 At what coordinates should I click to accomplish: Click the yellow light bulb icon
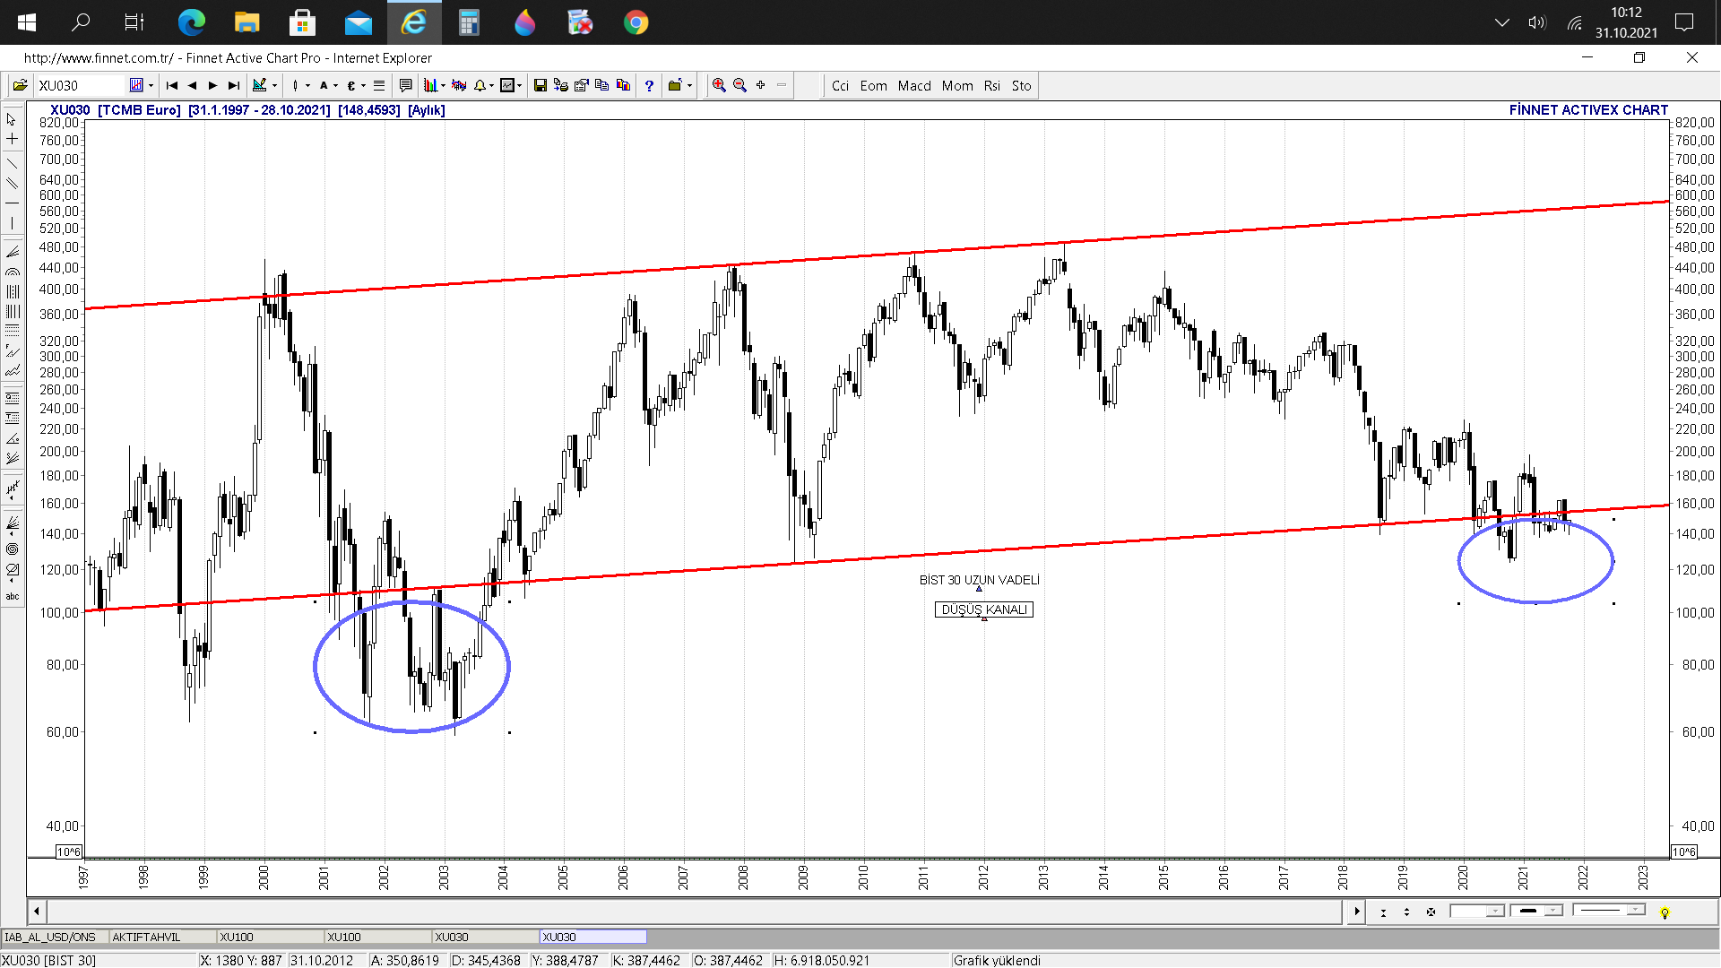point(1665,912)
